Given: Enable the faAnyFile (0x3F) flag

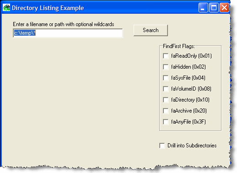Looking at the screenshot, I should click(166, 122).
